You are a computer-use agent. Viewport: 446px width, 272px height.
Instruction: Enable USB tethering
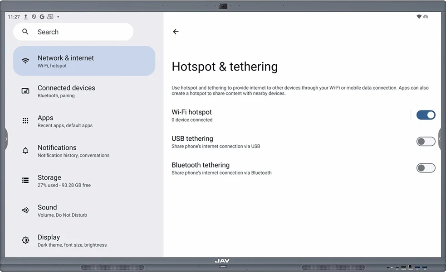(x=426, y=141)
